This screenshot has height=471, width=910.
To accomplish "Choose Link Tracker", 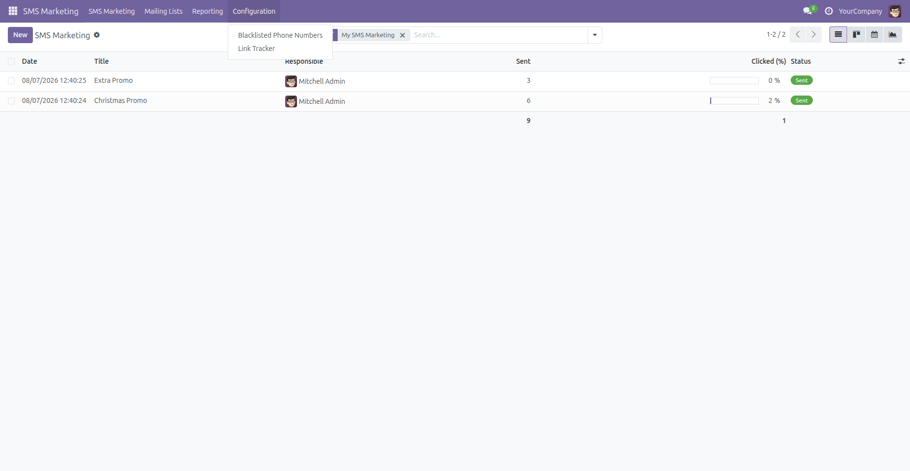I will (280, 49).
